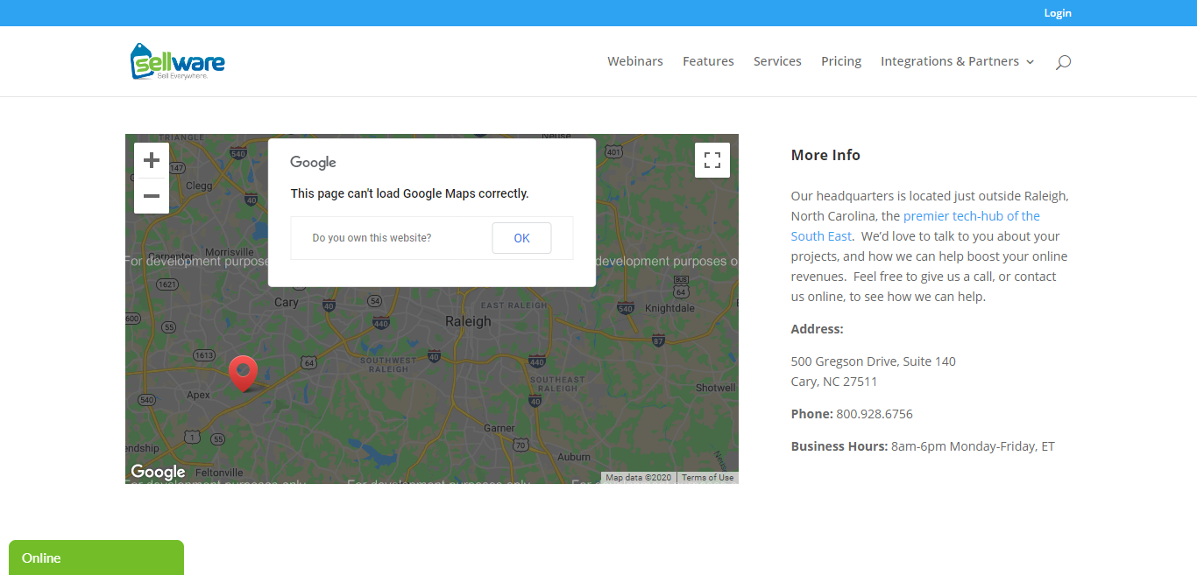Open the Webinars page
Viewport: 1197px width, 575px height.
click(x=635, y=61)
